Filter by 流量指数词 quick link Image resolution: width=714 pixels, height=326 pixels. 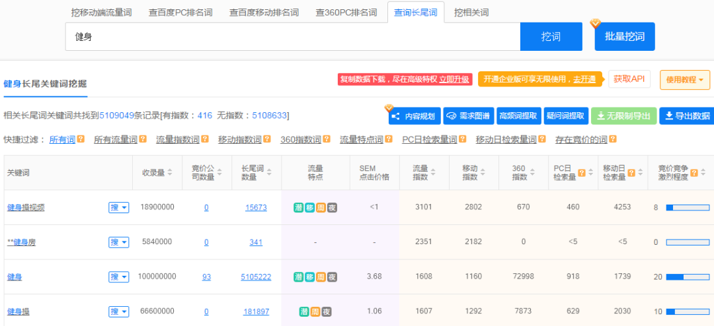tap(178, 140)
